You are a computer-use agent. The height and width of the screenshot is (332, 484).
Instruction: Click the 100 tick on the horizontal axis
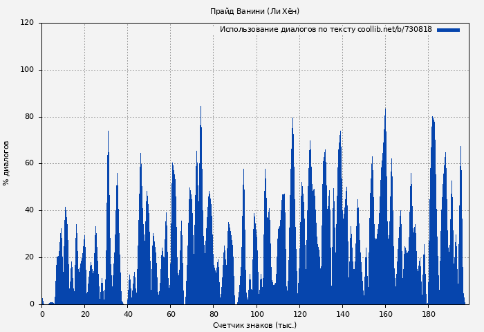(x=257, y=313)
